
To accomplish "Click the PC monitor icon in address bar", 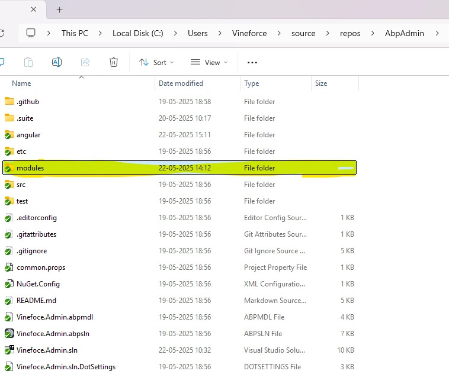I will 31,33.
